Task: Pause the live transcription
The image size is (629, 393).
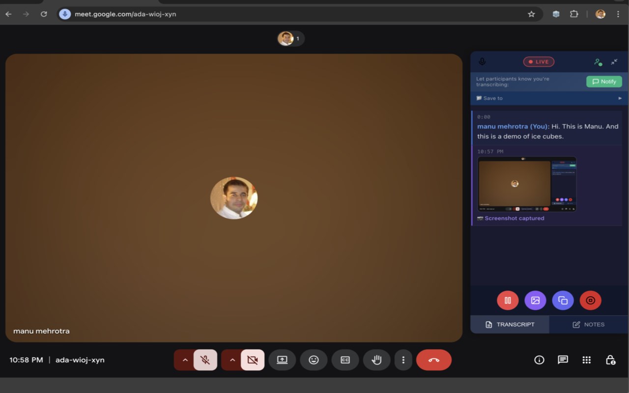Action: [x=508, y=300]
